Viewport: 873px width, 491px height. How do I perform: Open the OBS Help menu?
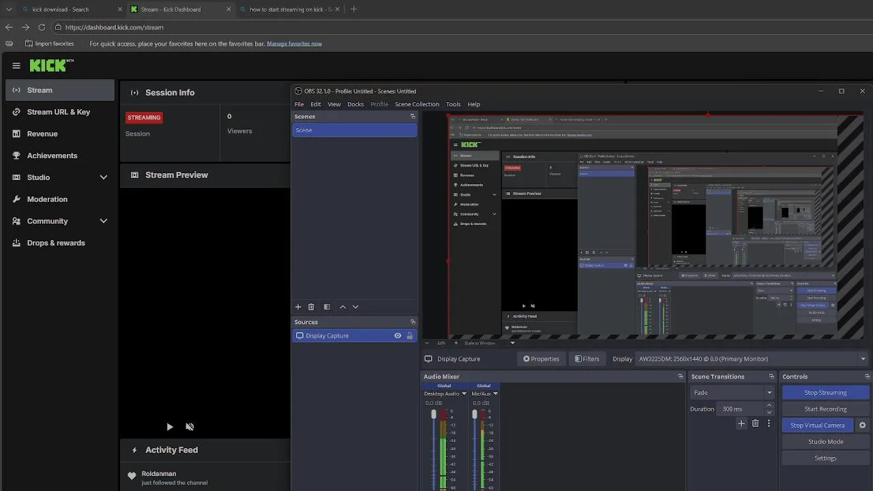pos(474,104)
